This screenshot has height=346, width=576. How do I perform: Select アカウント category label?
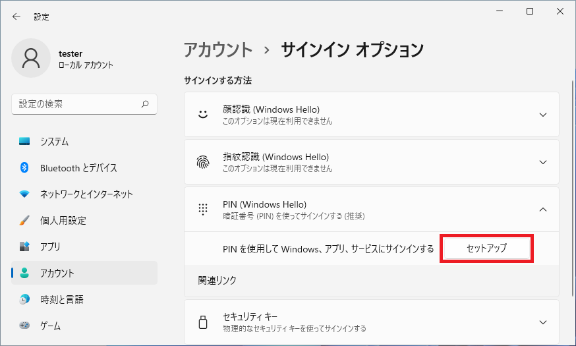tap(57, 274)
